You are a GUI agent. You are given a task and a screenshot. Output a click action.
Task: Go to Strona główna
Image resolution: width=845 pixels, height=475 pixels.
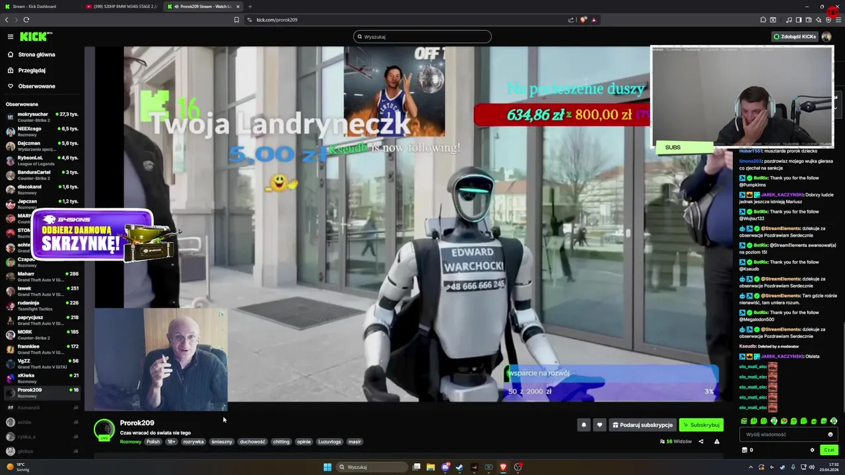point(36,55)
